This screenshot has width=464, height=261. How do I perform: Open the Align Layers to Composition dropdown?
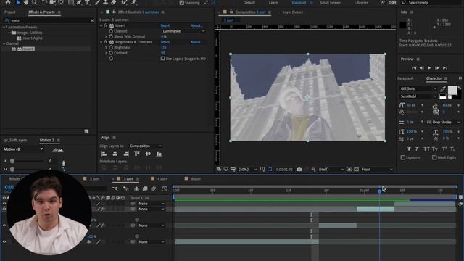point(146,146)
